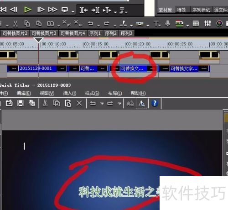This screenshot has height=210, width=228.
Task: Click Quick Titler save as icon
Action: point(32,103)
